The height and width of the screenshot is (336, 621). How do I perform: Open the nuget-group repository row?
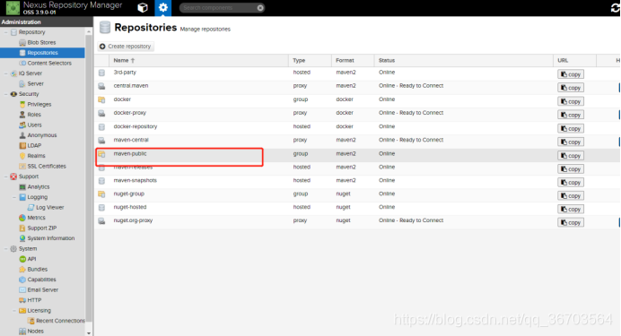(357, 194)
